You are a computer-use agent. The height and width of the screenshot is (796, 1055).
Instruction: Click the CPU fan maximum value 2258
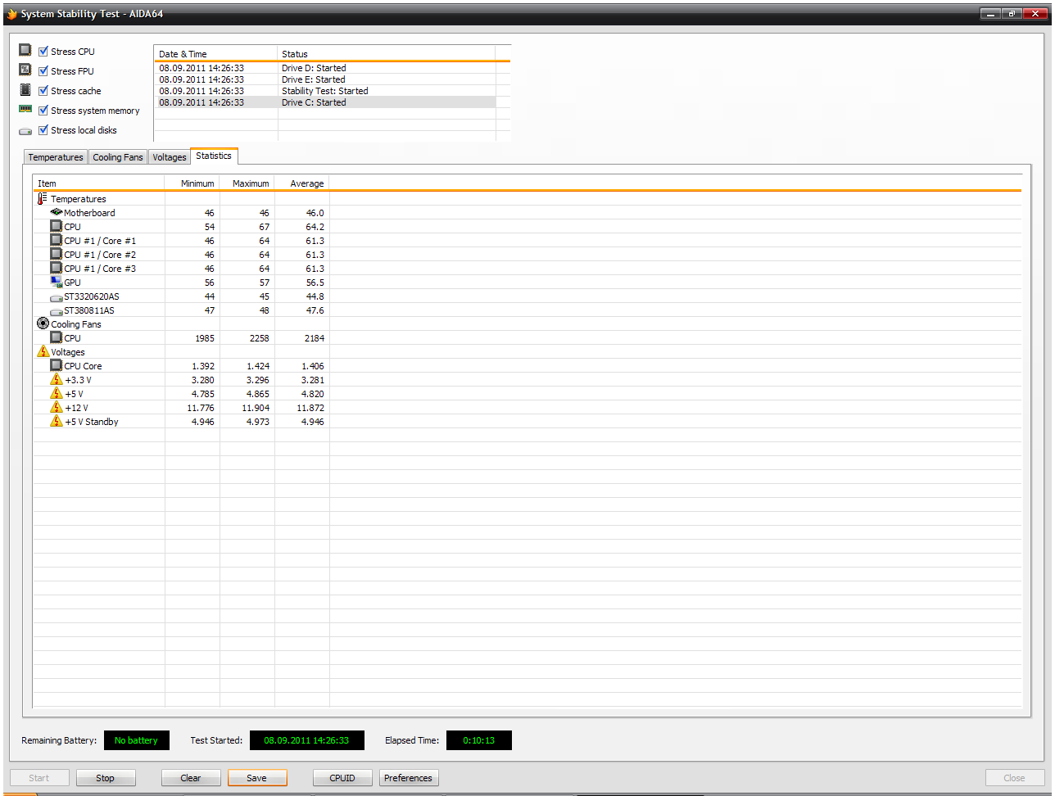pyautogui.click(x=259, y=338)
